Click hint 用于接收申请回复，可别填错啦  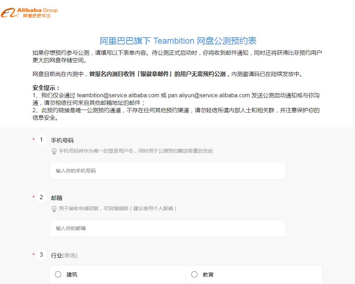pos(118,209)
